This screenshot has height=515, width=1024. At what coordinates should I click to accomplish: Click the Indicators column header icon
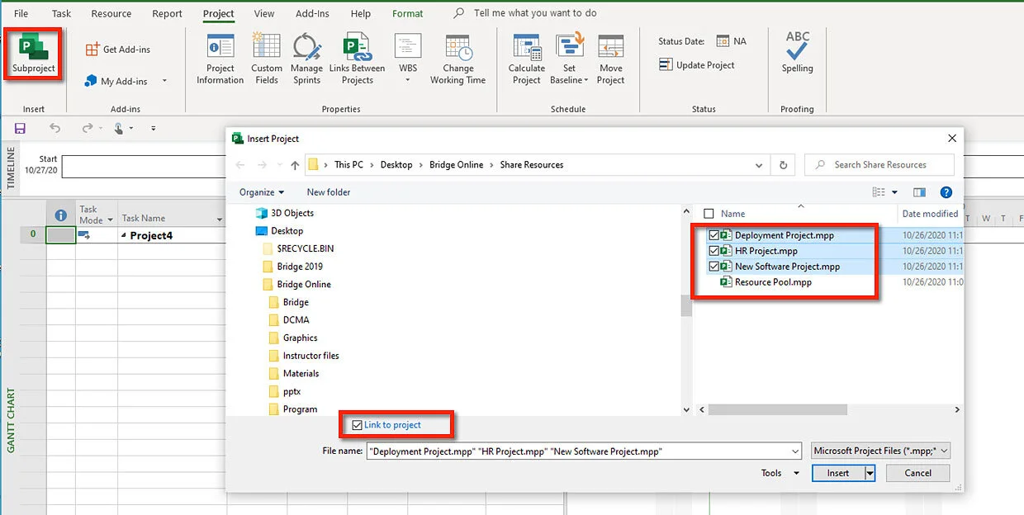click(60, 215)
